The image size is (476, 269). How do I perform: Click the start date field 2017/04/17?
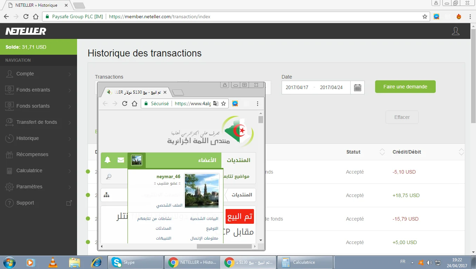tap(297, 88)
